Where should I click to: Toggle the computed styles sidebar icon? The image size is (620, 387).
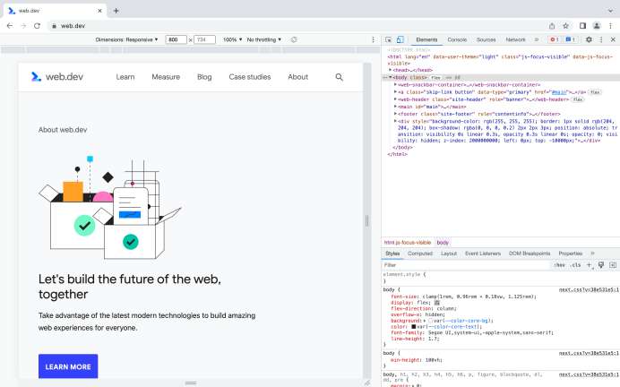pyautogui.click(x=613, y=265)
